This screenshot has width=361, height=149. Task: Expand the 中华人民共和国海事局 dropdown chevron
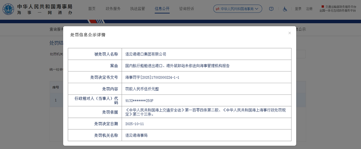(257, 9)
